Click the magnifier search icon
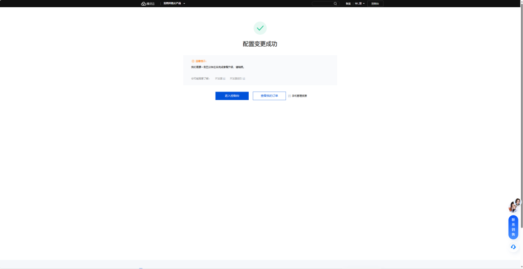 point(335,4)
